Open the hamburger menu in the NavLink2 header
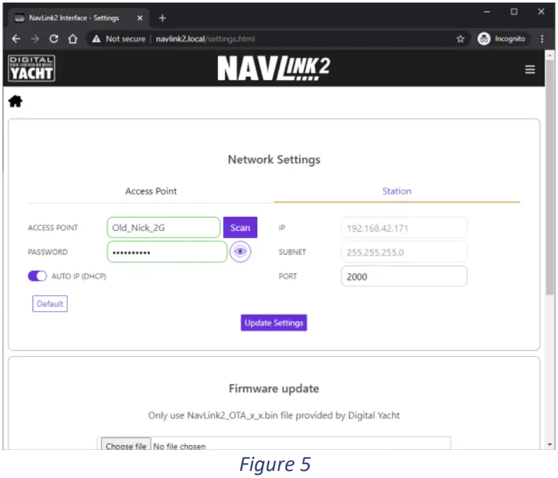 click(x=530, y=70)
